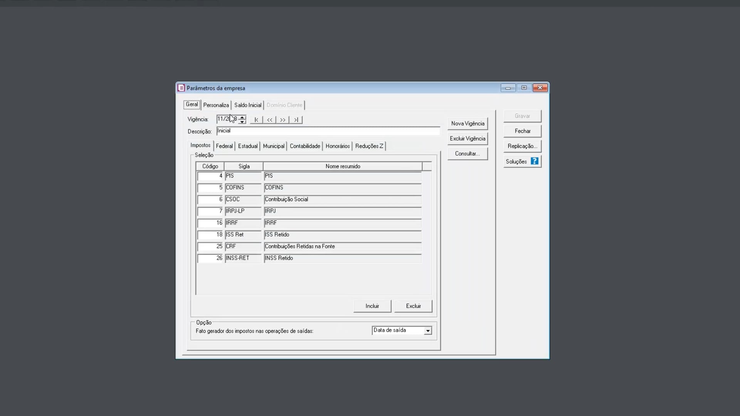Image resolution: width=740 pixels, height=416 pixels.
Task: Click the window icon in the title bar
Action: tap(181, 88)
